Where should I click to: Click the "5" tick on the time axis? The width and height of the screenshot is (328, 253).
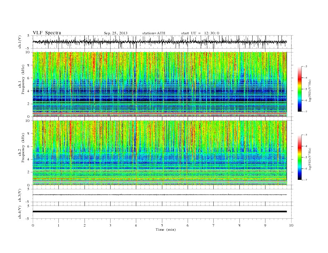162,225
